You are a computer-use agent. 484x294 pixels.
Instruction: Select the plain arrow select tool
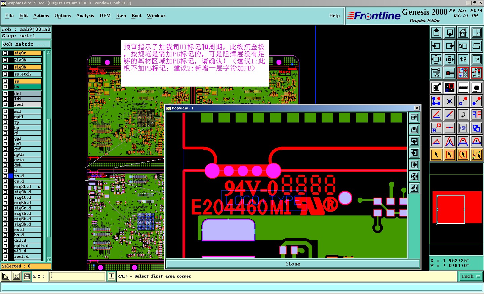click(436, 155)
